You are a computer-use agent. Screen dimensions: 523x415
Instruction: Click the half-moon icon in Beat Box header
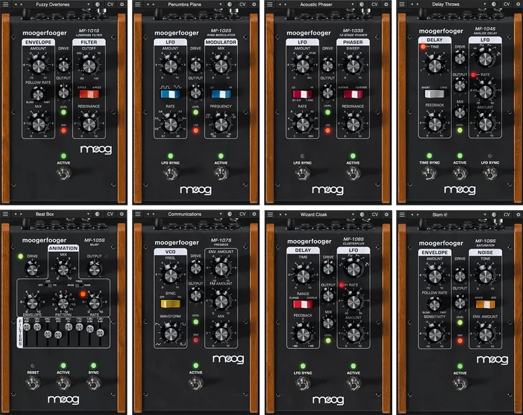(x=97, y=214)
